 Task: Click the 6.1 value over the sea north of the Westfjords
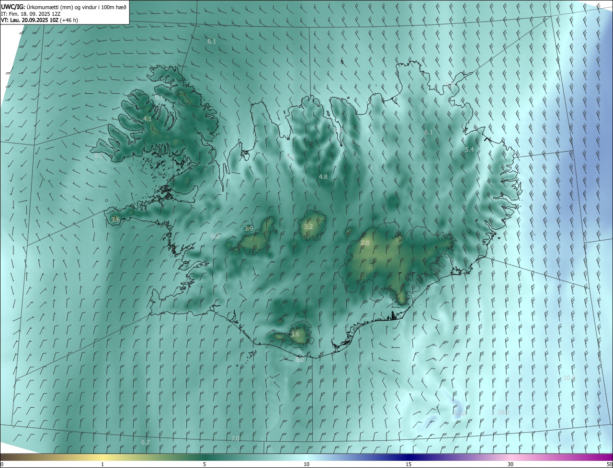pyautogui.click(x=212, y=42)
